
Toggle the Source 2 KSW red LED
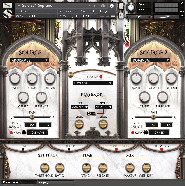(x=132, y=133)
